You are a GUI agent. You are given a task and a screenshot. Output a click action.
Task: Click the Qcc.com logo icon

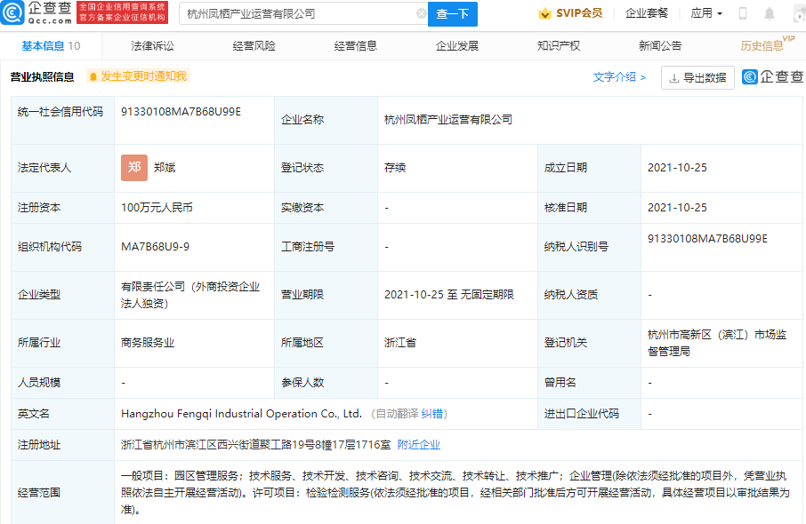[12, 12]
